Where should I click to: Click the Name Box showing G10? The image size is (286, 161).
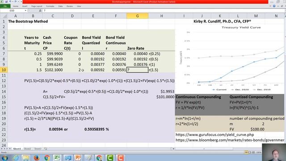[12, 11]
